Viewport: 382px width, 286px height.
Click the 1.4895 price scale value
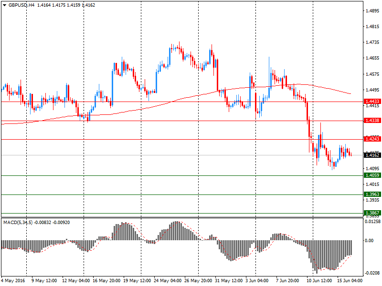click(x=372, y=10)
